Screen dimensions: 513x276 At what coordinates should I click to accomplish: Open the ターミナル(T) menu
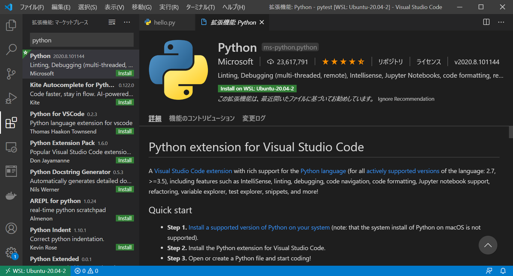200,7
